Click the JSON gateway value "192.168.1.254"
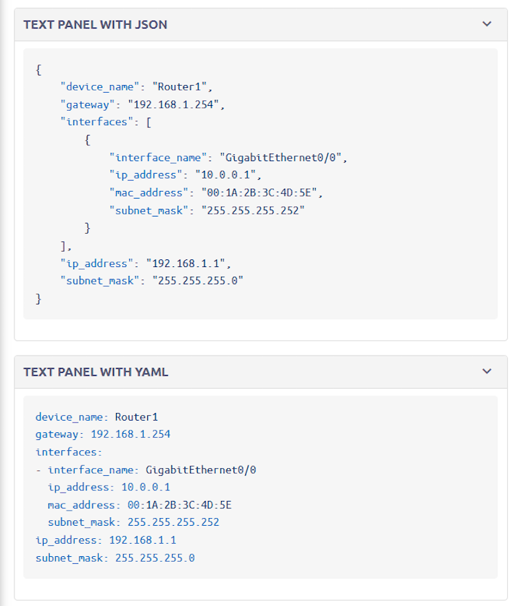The image size is (525, 606). 185,104
